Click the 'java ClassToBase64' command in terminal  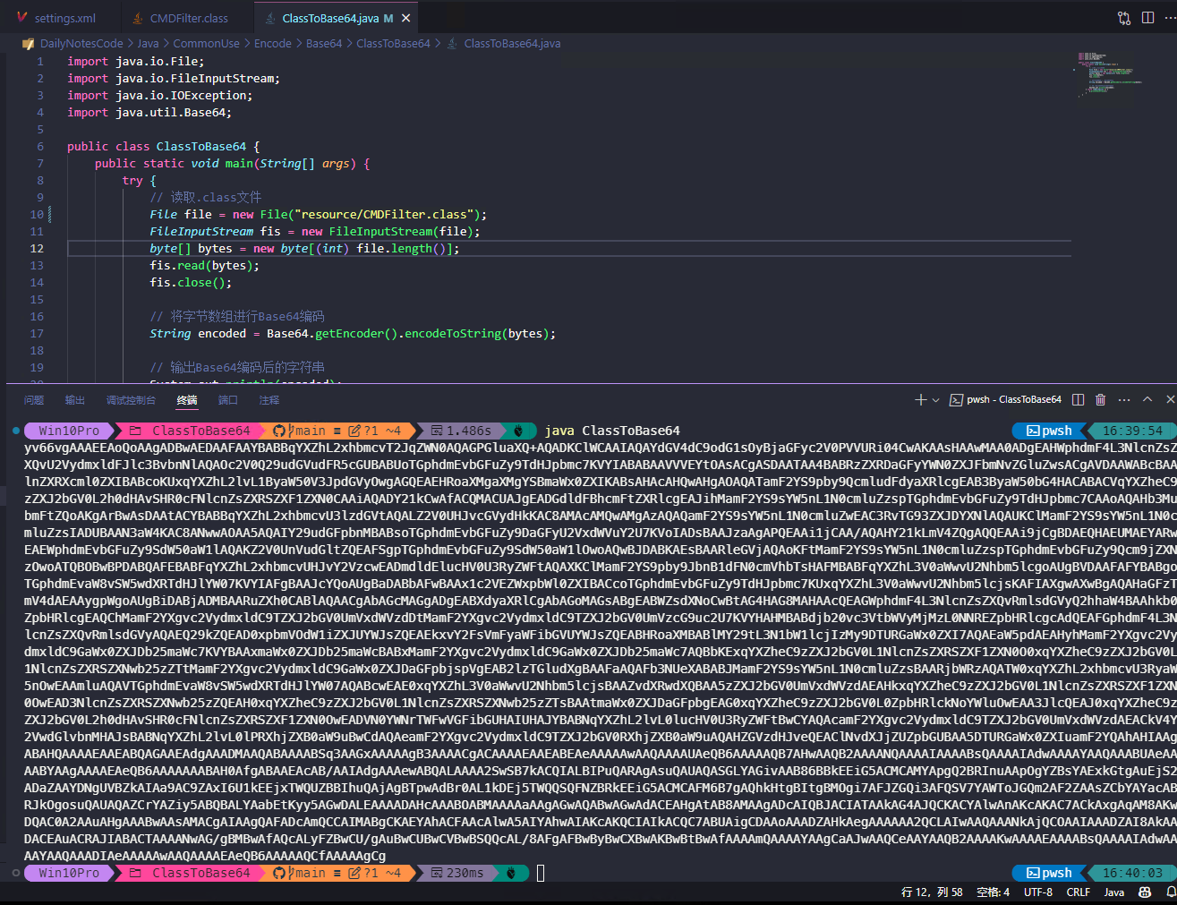(x=612, y=431)
